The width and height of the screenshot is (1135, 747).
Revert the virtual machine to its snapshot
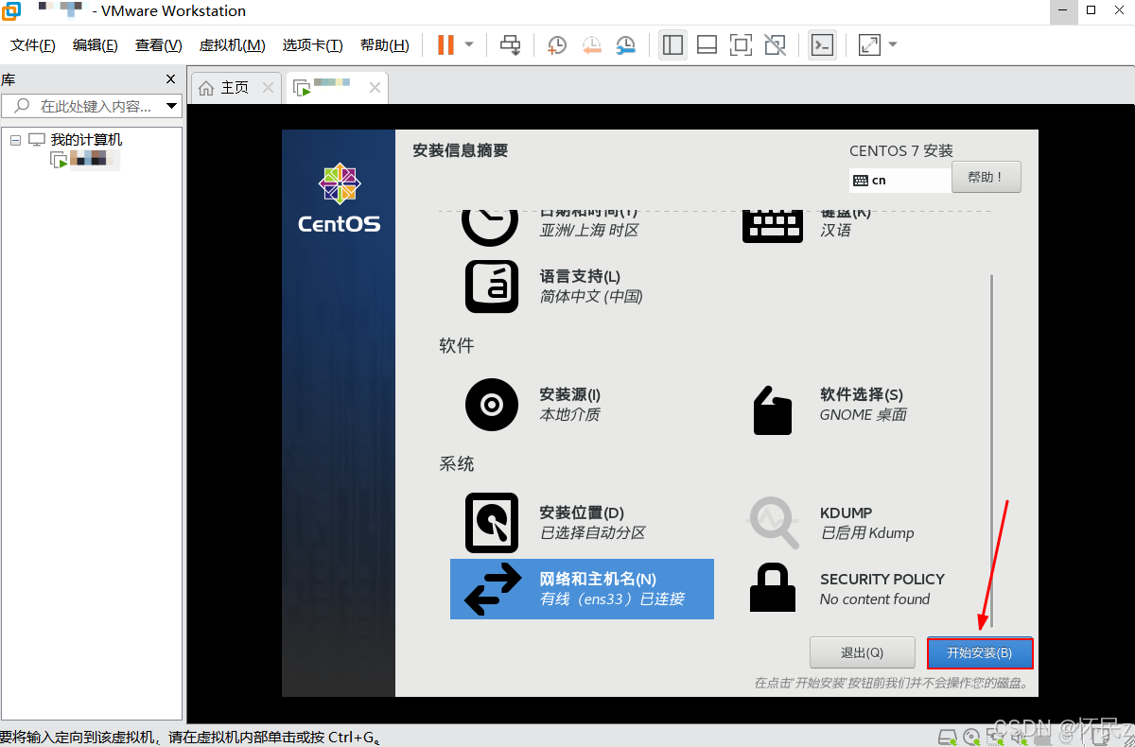point(592,44)
